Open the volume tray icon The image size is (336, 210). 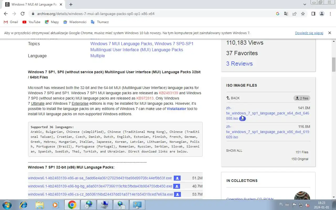[307, 205]
